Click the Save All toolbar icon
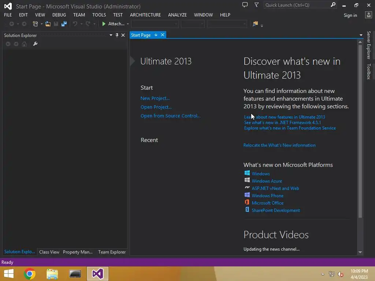 (x=64, y=24)
